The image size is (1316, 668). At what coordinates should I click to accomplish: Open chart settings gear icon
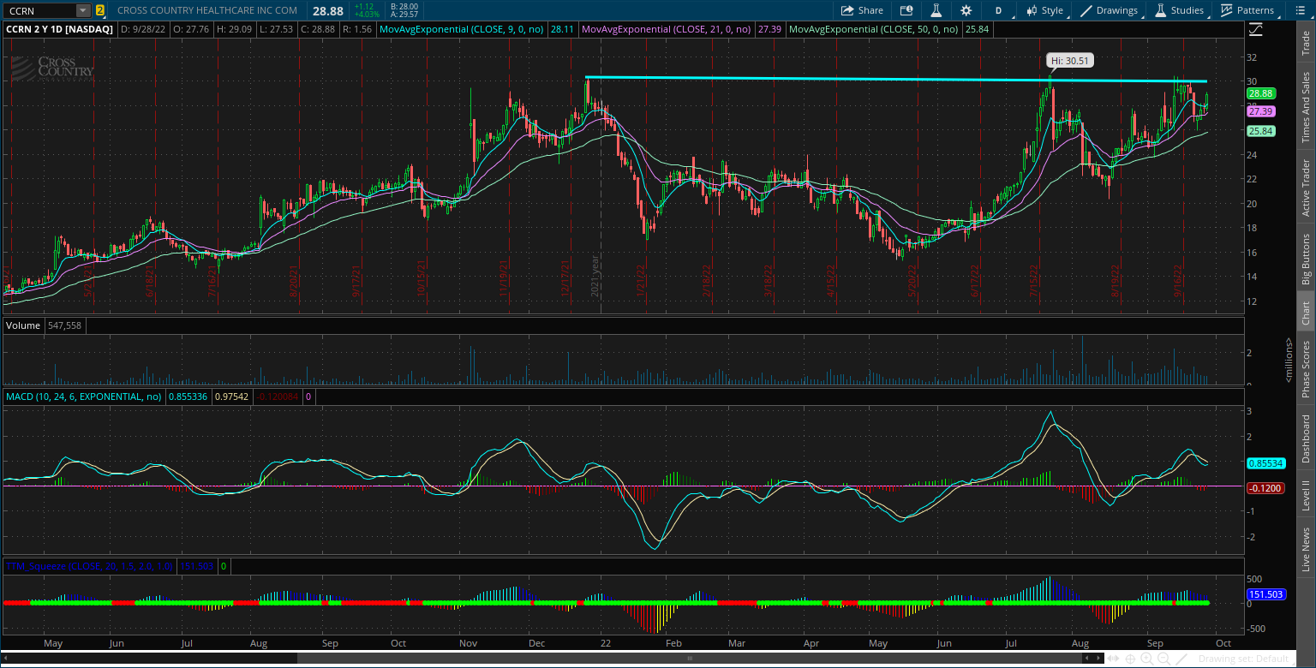tap(966, 10)
